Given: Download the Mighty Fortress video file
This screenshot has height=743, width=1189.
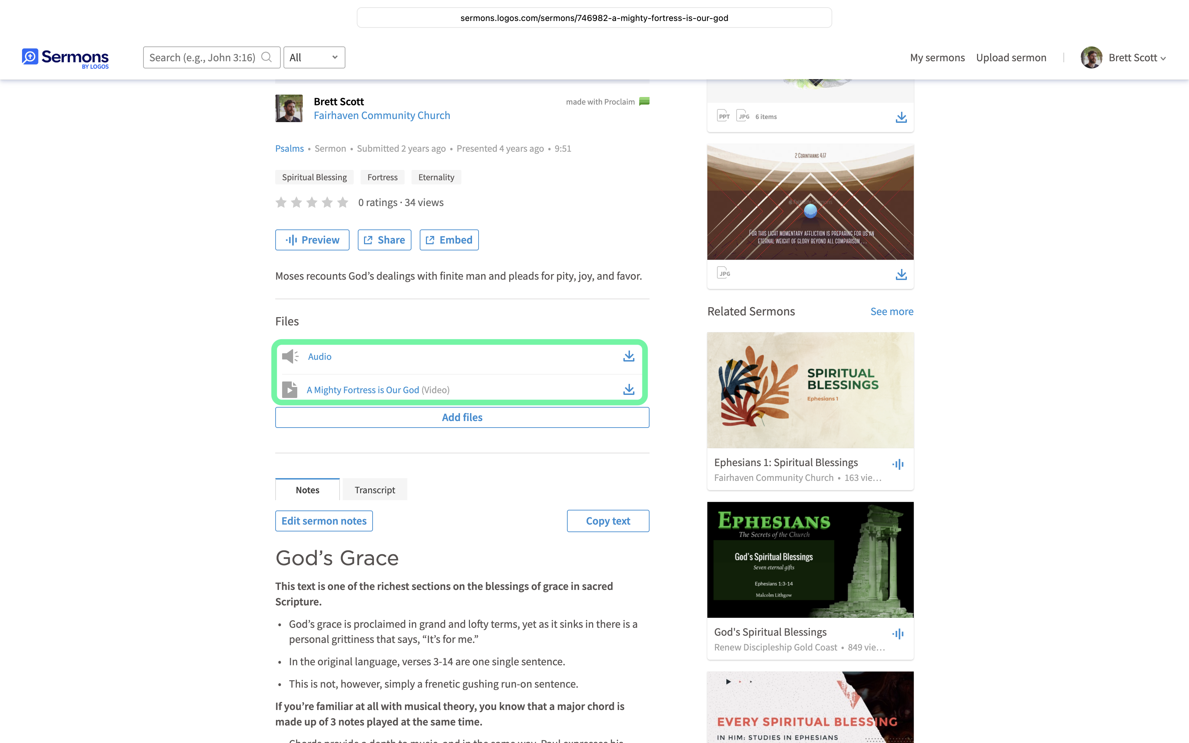Looking at the screenshot, I should 629,390.
